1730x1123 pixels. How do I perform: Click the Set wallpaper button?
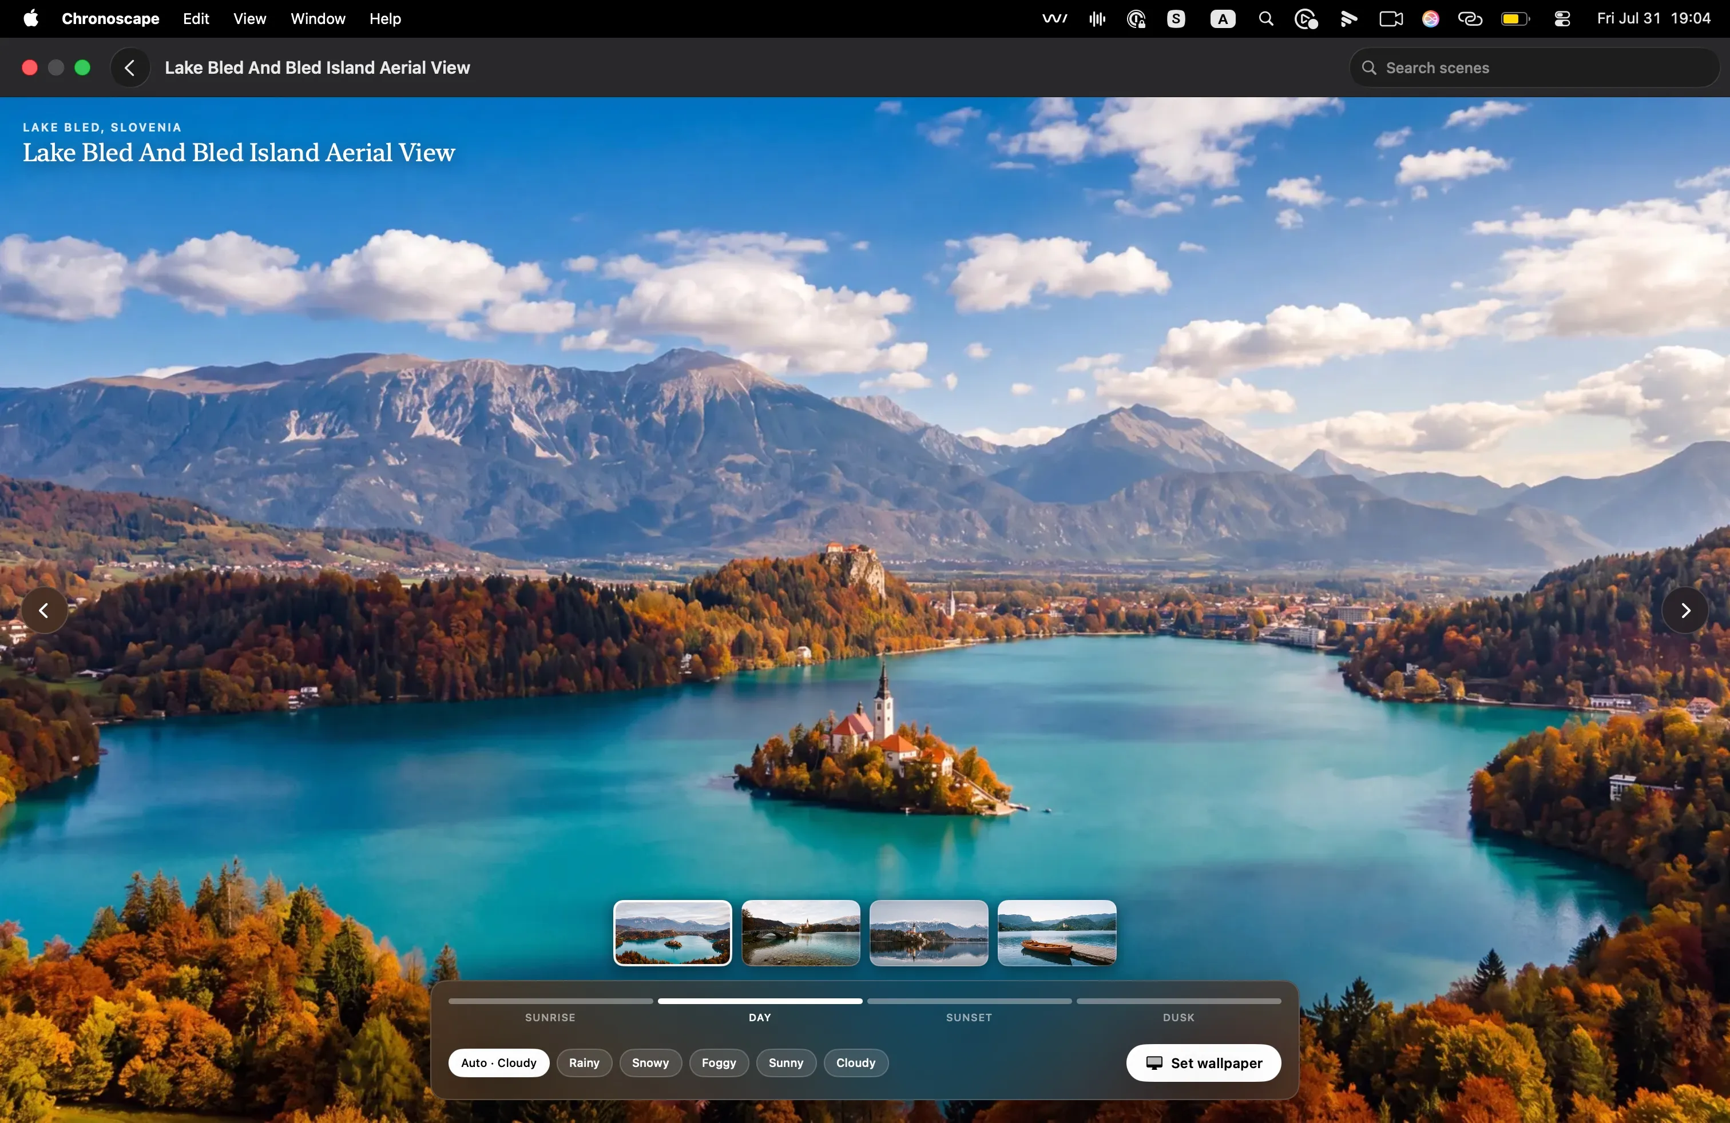(x=1203, y=1062)
